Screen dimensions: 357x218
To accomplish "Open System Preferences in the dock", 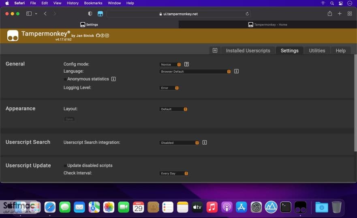I will coord(256,207).
